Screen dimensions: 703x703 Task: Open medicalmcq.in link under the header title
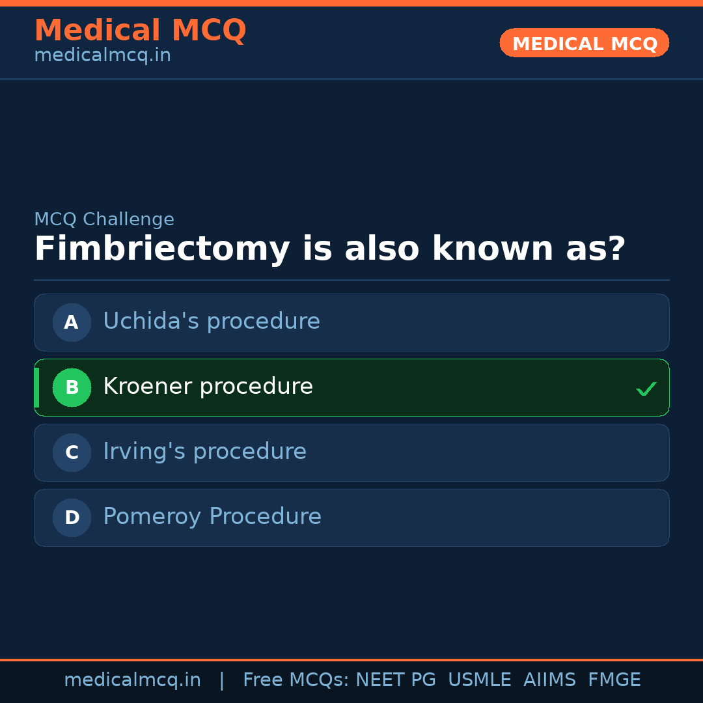click(x=102, y=56)
